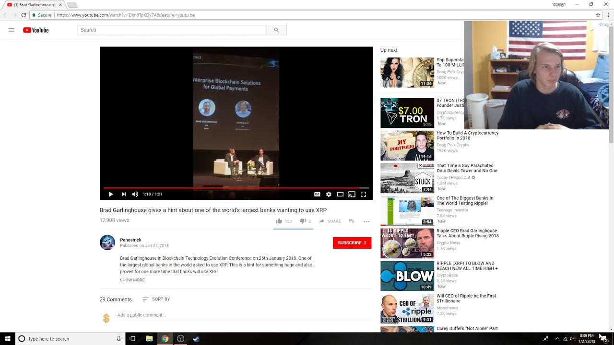The image size is (614, 345).
Task: Open the Panosmek channel avatar
Action: coord(107,242)
